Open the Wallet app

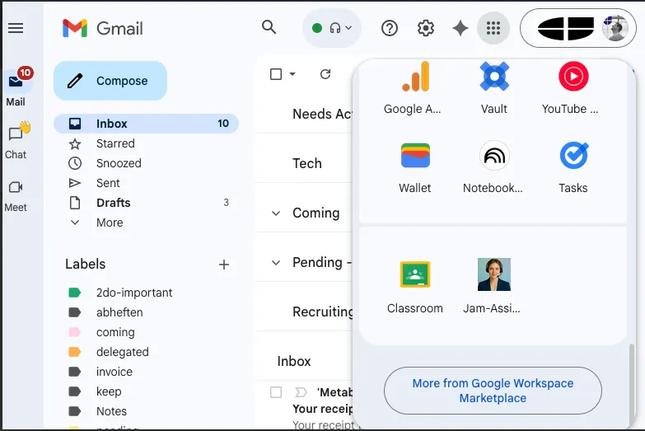(x=415, y=167)
